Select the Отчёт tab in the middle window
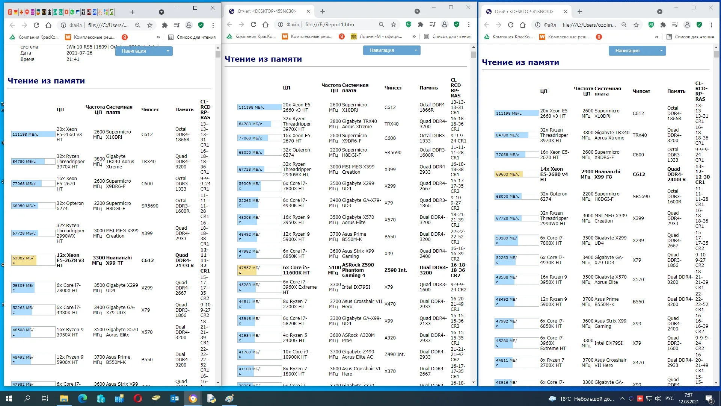721x406 pixels. pyautogui.click(x=267, y=11)
